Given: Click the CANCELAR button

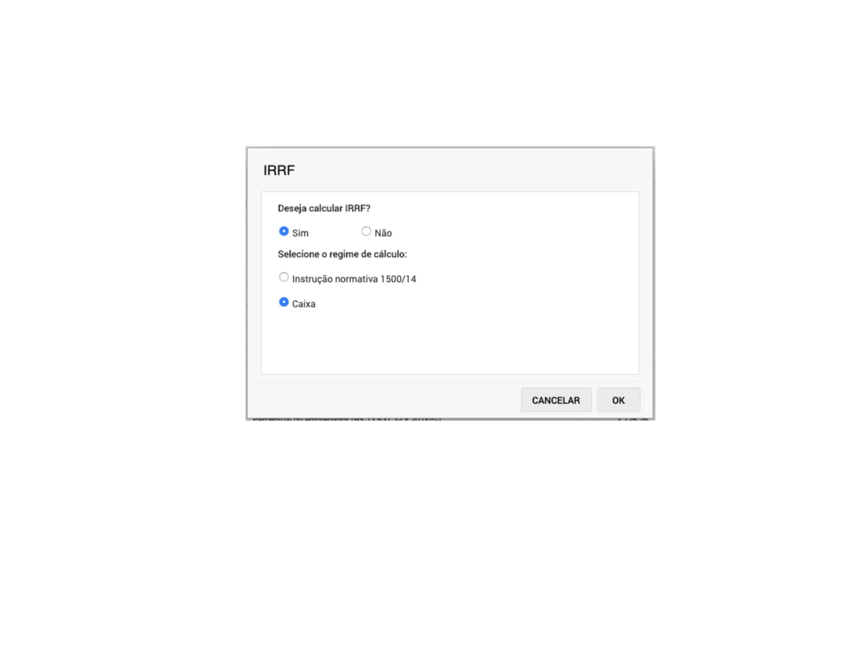Looking at the screenshot, I should pos(556,400).
